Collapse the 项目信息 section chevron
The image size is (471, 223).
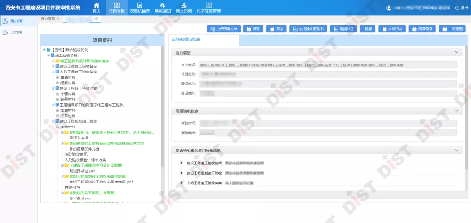pyautogui.click(x=456, y=52)
